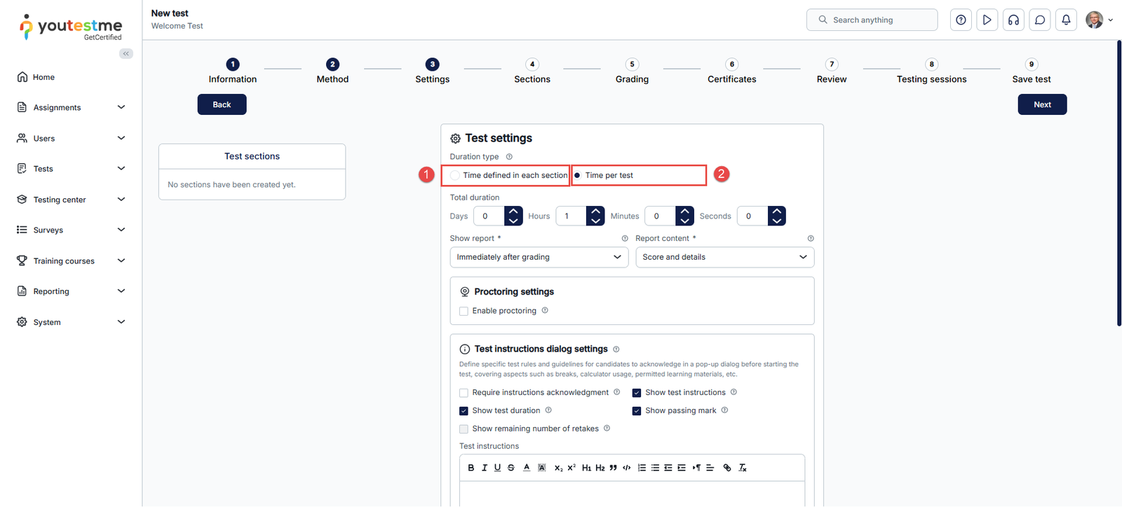Click the help question mark icon in header
Image resolution: width=1122 pixels, height=507 pixels.
pyautogui.click(x=961, y=20)
